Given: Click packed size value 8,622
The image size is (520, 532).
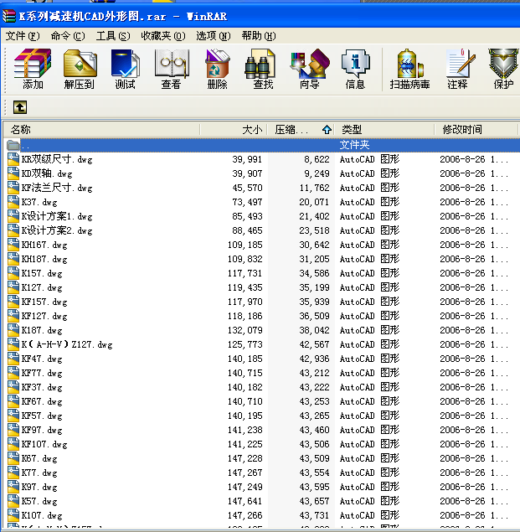Looking at the screenshot, I should pyautogui.click(x=317, y=159).
